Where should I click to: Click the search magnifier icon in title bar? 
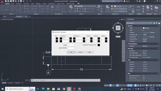point(122,1)
